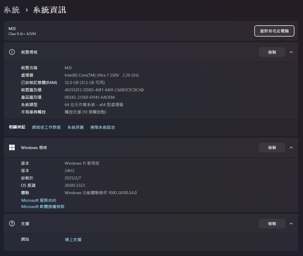Image resolution: width=303 pixels, height=256 pixels.
Task: Click the 產品識別碼 label
Action: 31,97
